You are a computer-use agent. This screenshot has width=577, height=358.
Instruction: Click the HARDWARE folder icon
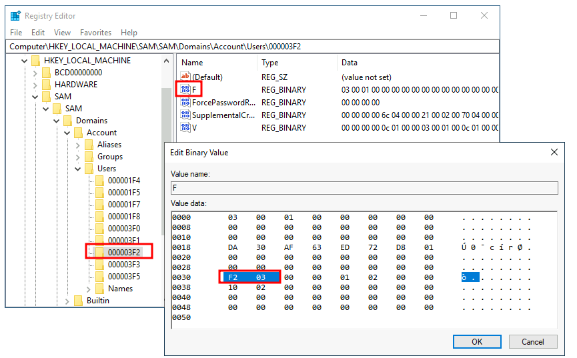47,85
